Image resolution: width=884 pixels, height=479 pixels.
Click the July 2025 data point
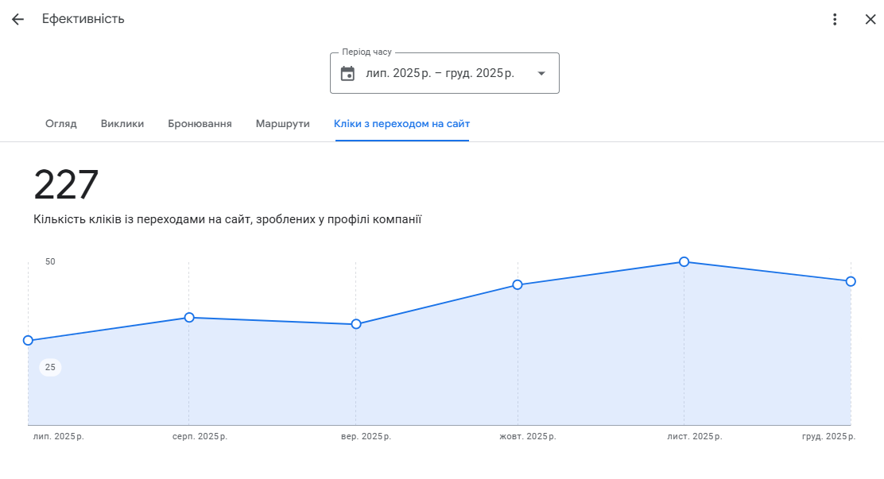29,340
